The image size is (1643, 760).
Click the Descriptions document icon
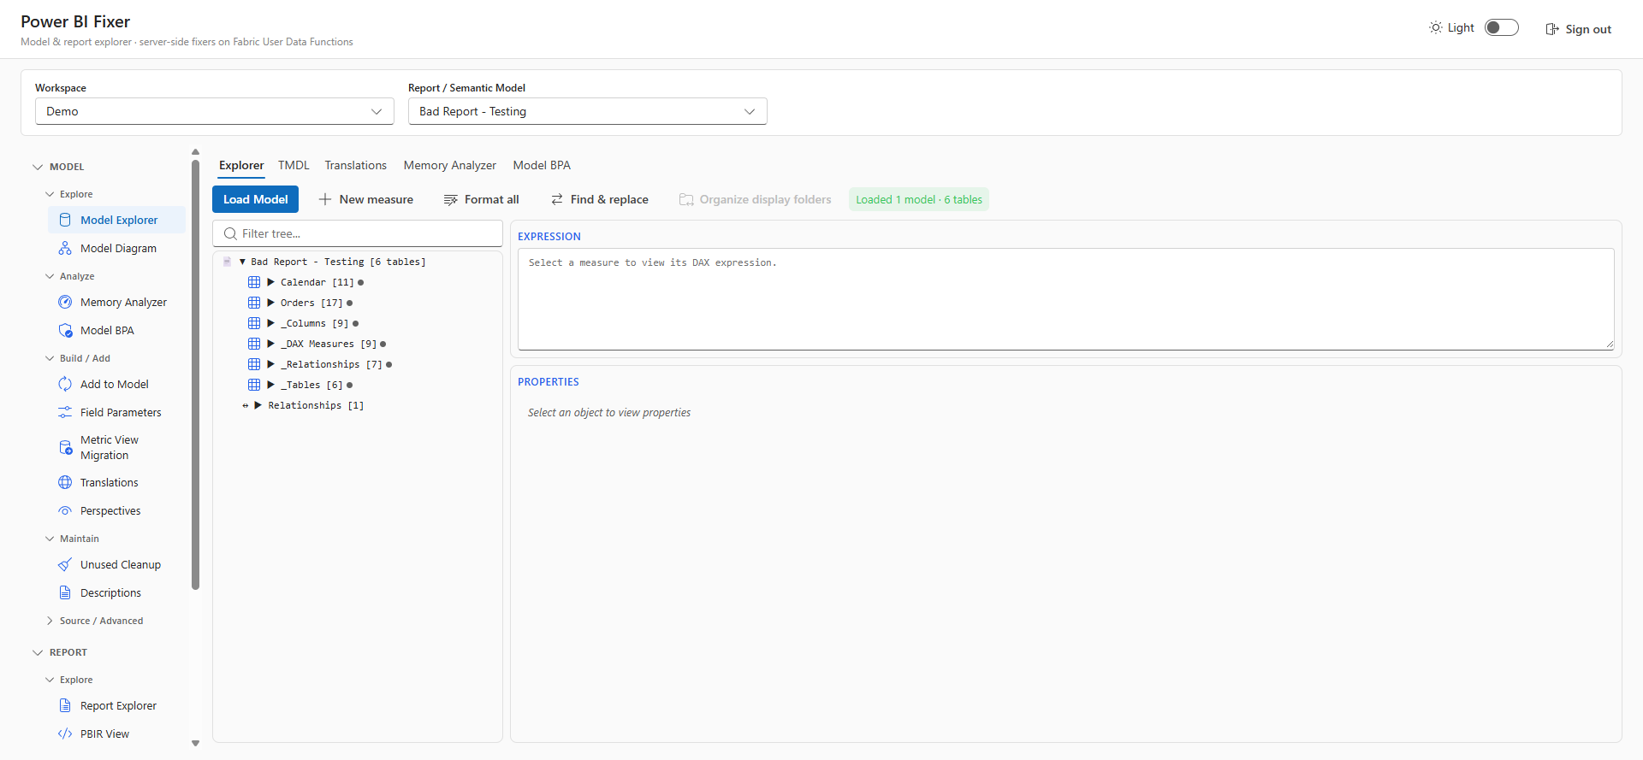point(65,592)
